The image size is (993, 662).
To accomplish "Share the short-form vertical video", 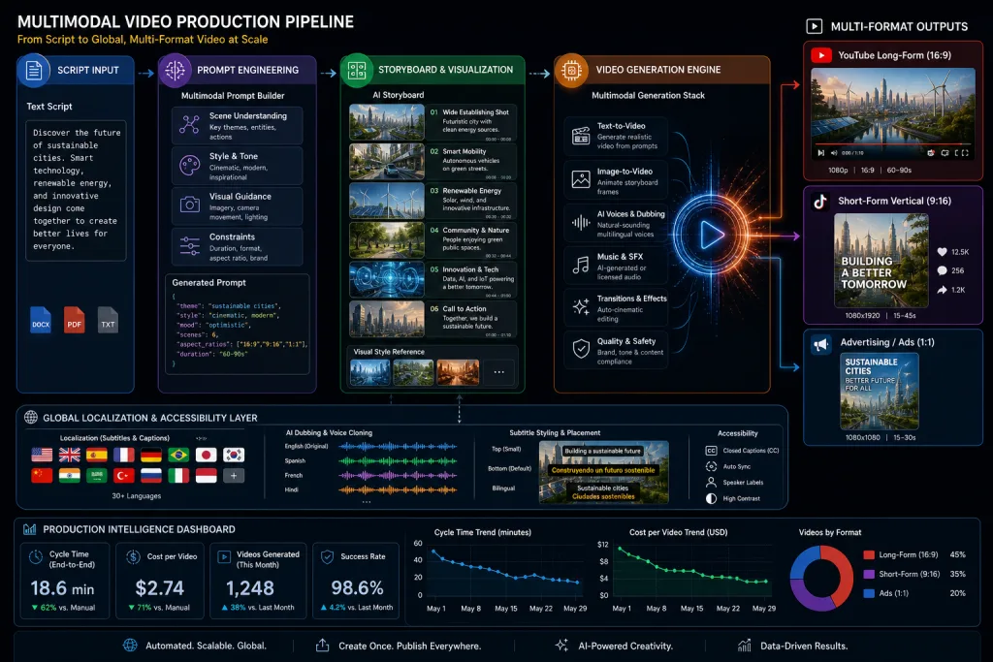I will (x=943, y=290).
